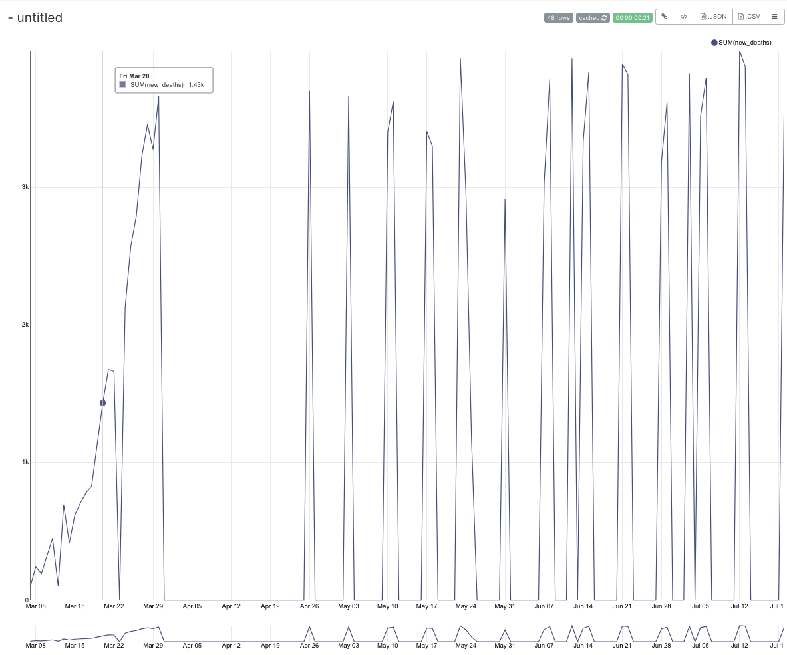Screen dimensions: 787x655
Task: Click the untitled chart title
Action: pos(40,17)
